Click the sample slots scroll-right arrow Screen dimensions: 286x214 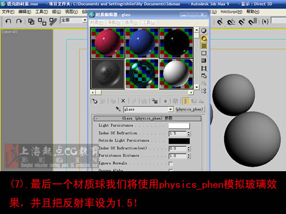click(191, 92)
